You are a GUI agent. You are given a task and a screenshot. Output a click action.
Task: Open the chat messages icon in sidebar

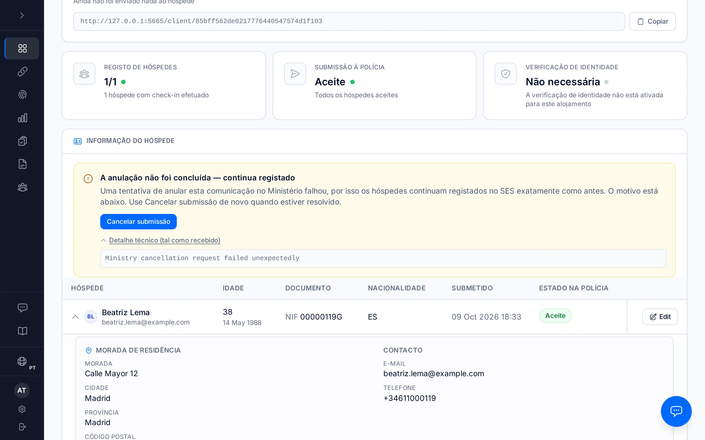(x=22, y=308)
